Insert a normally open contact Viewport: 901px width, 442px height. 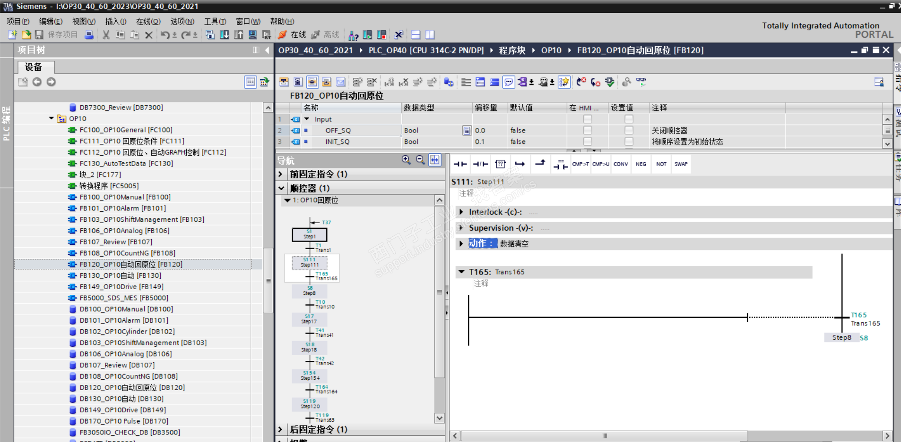[460, 164]
